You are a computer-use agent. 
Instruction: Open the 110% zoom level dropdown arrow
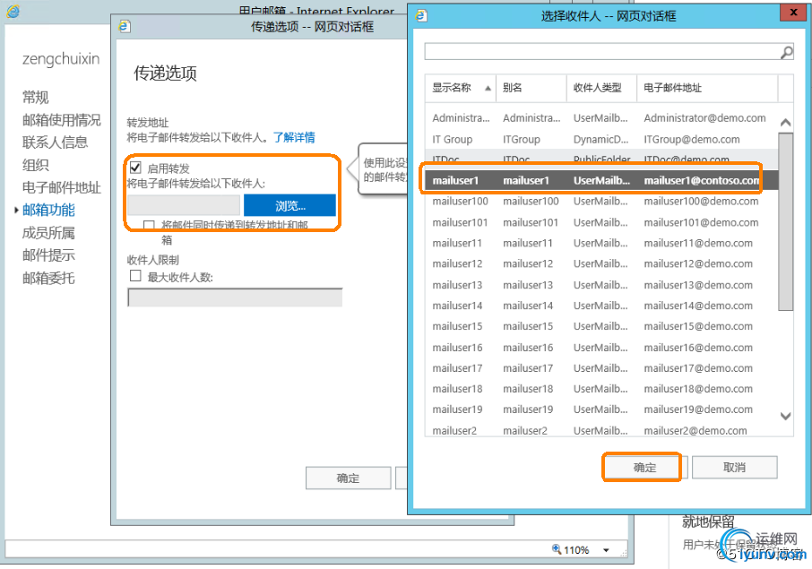click(606, 550)
